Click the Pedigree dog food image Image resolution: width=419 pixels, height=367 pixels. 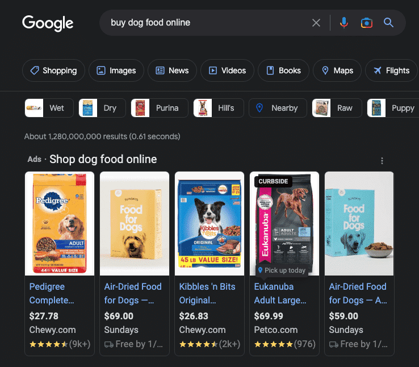(x=60, y=223)
